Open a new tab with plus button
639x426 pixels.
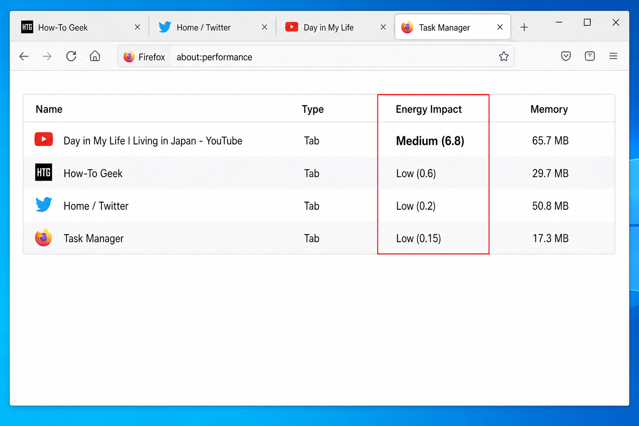pyautogui.click(x=524, y=27)
